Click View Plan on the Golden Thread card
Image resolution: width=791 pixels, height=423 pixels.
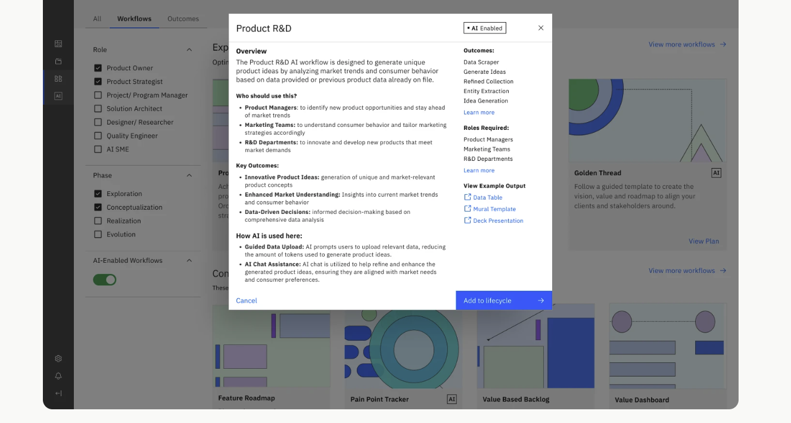(703, 241)
